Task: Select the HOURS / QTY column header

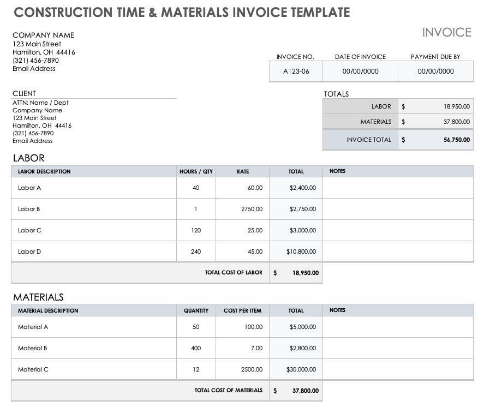Action: pyautogui.click(x=195, y=171)
